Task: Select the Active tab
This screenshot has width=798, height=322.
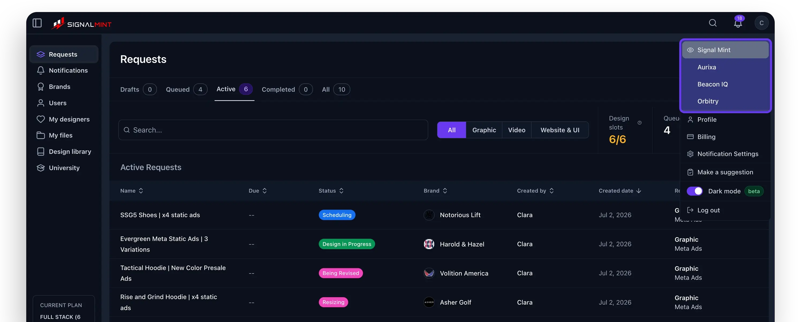Action: tap(234, 89)
